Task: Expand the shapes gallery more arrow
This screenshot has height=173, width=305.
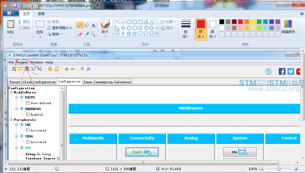Action: click(157, 34)
